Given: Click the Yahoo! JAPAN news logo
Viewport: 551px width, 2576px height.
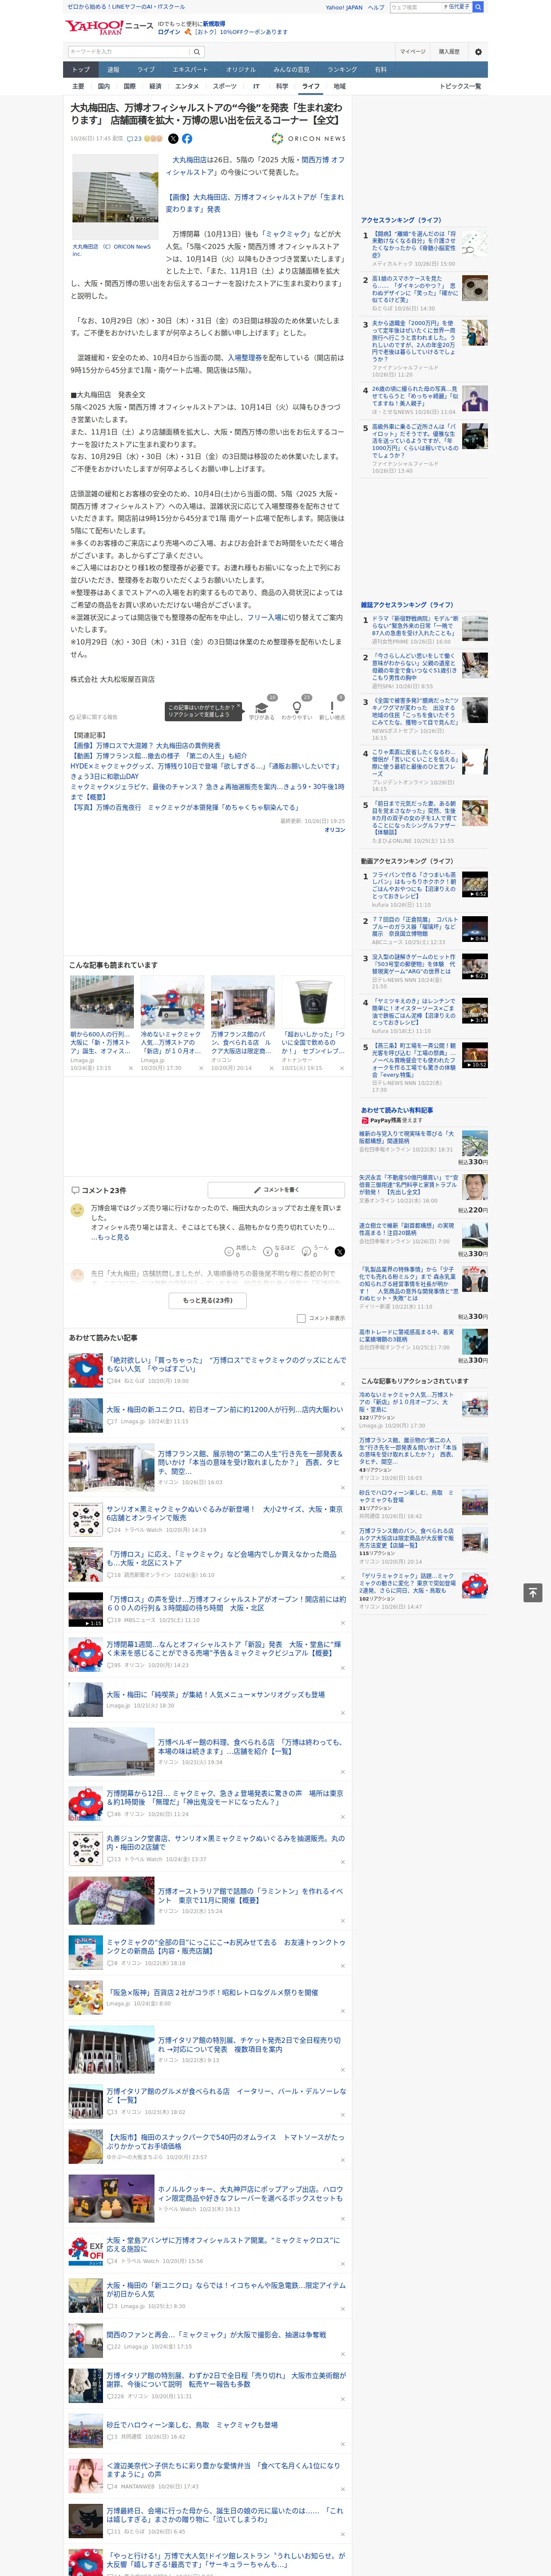Looking at the screenshot, I should pyautogui.click(x=110, y=27).
